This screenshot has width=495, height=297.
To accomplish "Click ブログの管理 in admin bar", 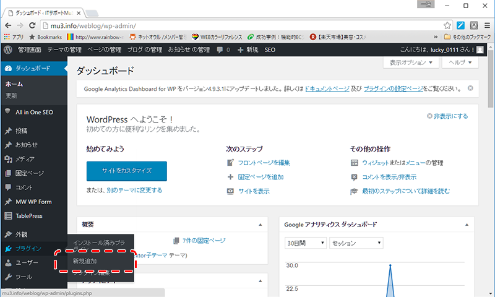I will pyautogui.click(x=145, y=50).
